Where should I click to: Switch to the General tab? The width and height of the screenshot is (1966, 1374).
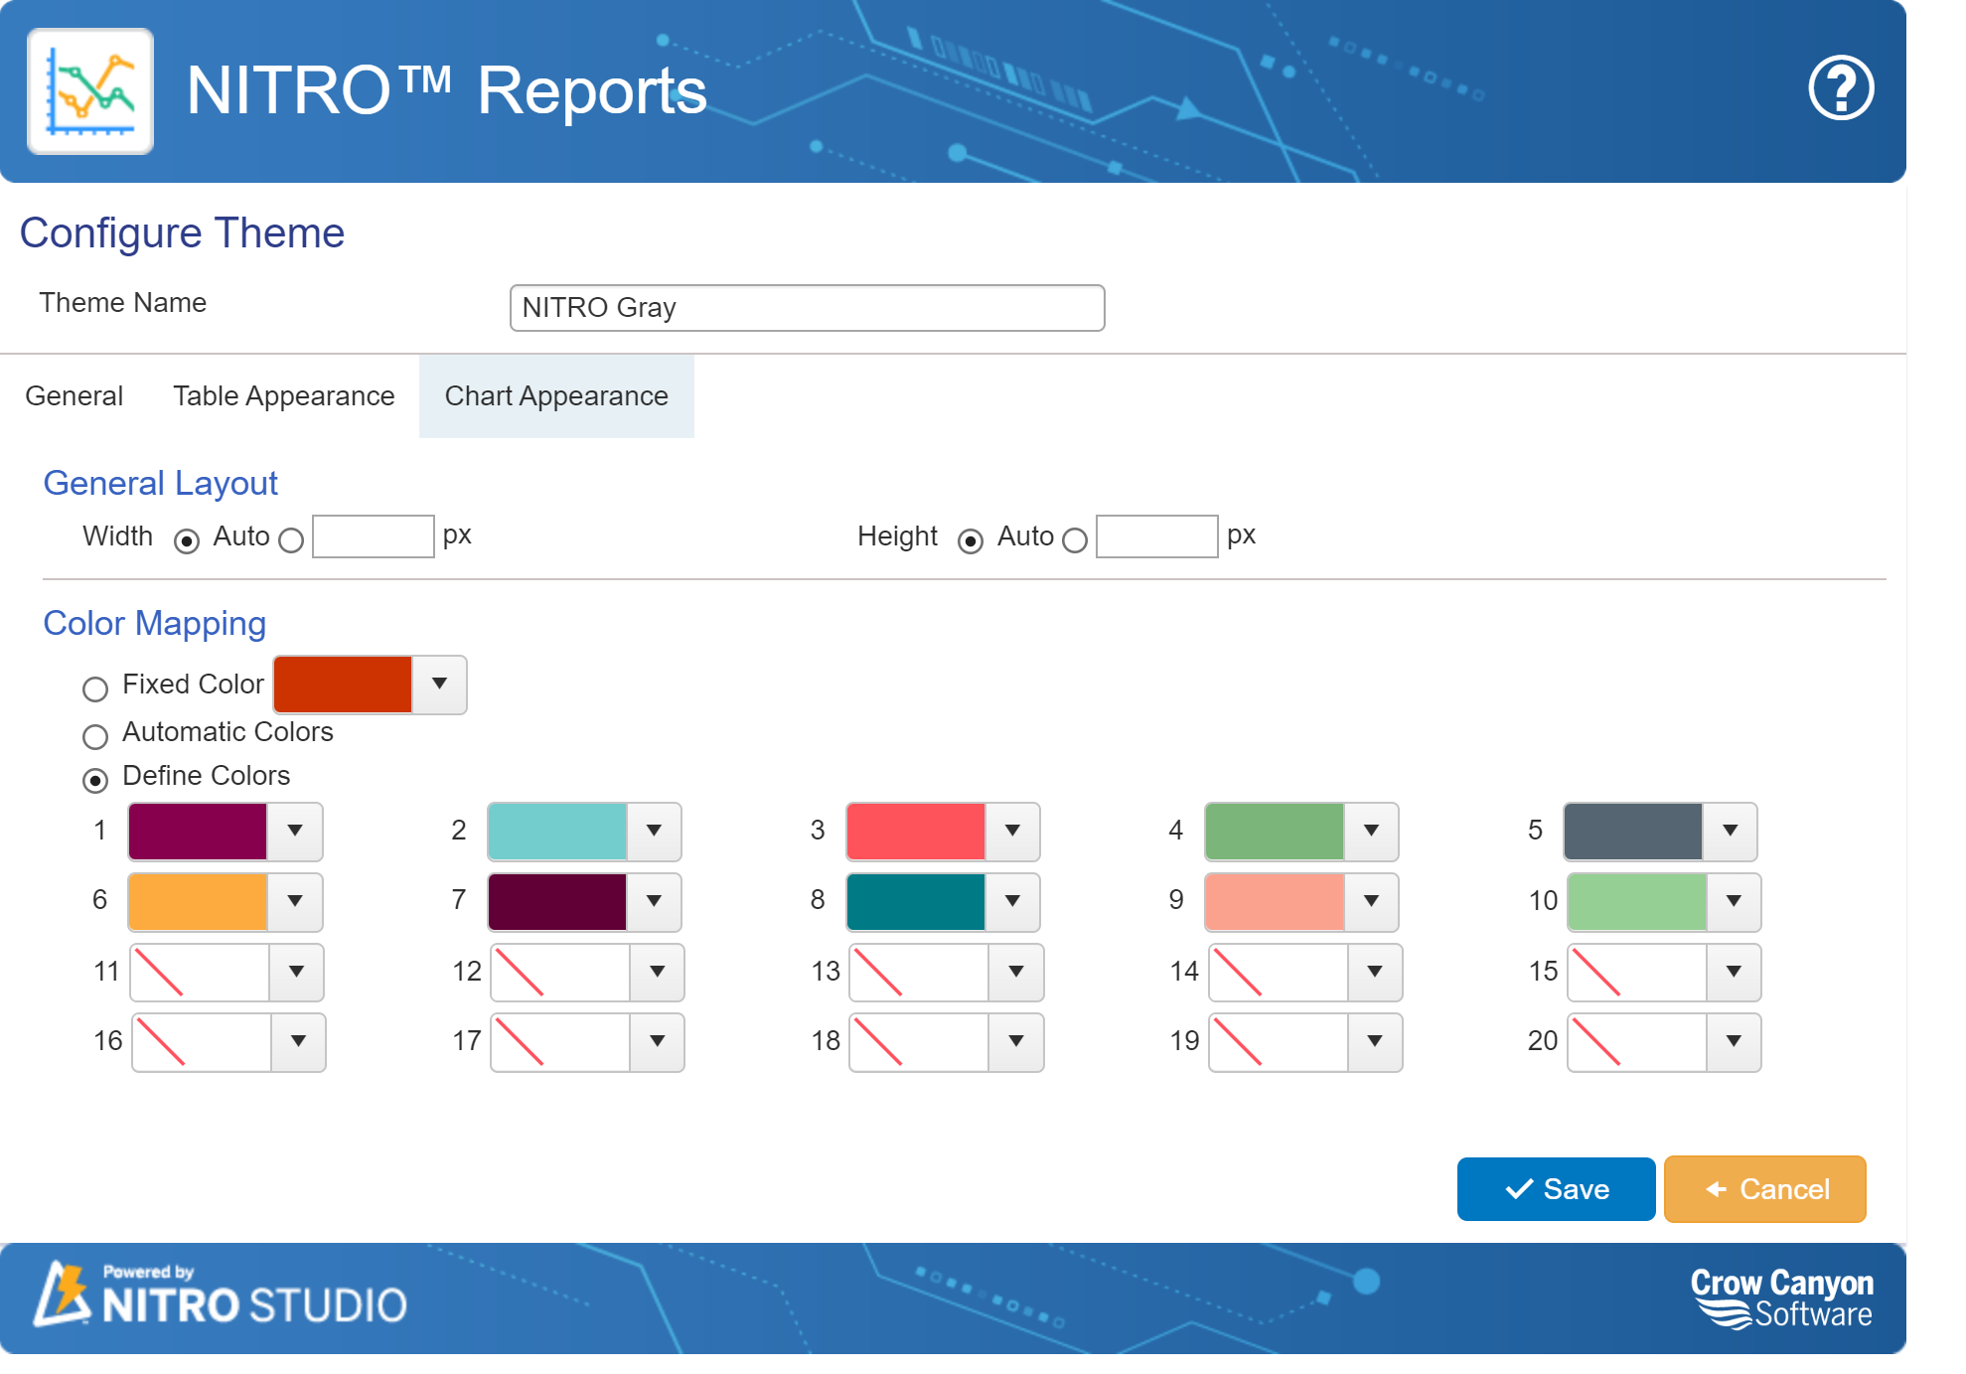coord(75,396)
